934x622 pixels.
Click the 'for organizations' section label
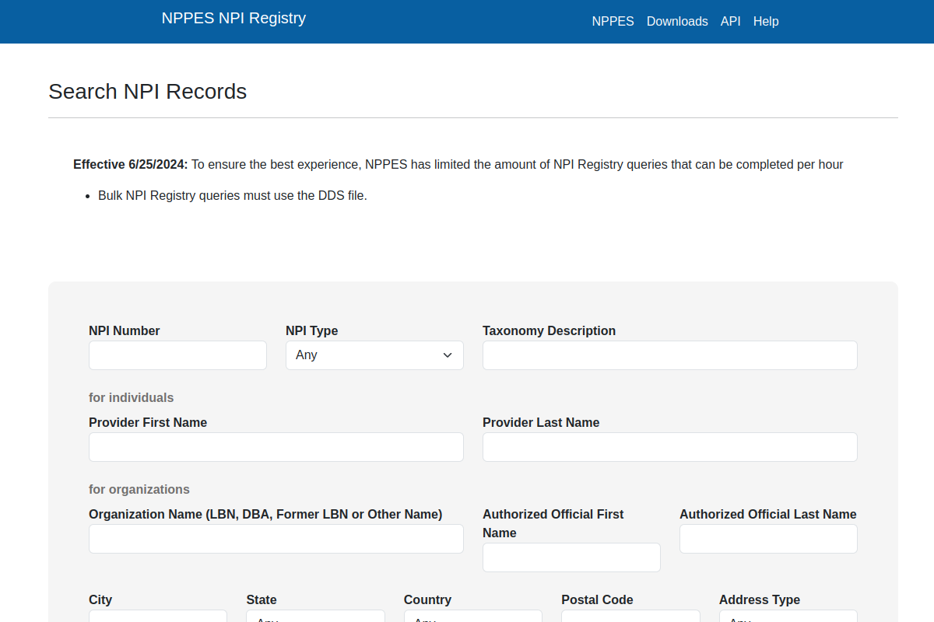139,490
